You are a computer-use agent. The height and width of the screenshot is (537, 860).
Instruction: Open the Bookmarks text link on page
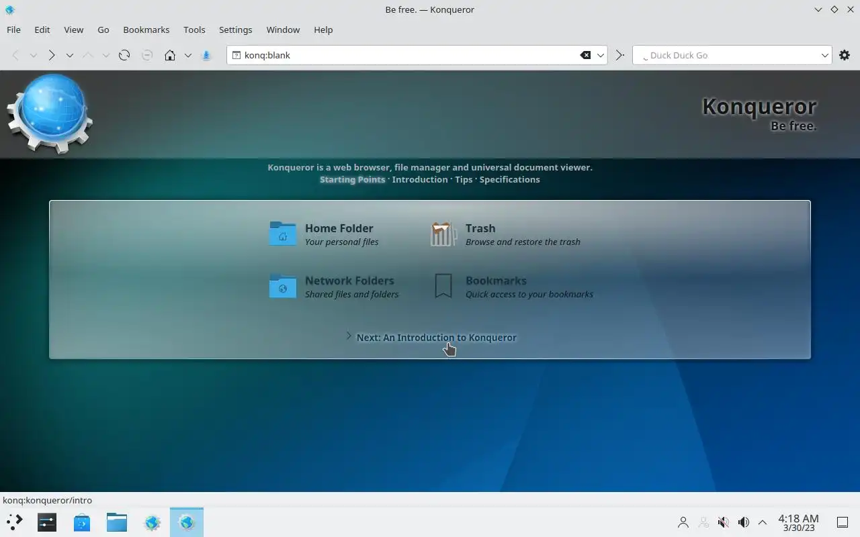click(496, 281)
